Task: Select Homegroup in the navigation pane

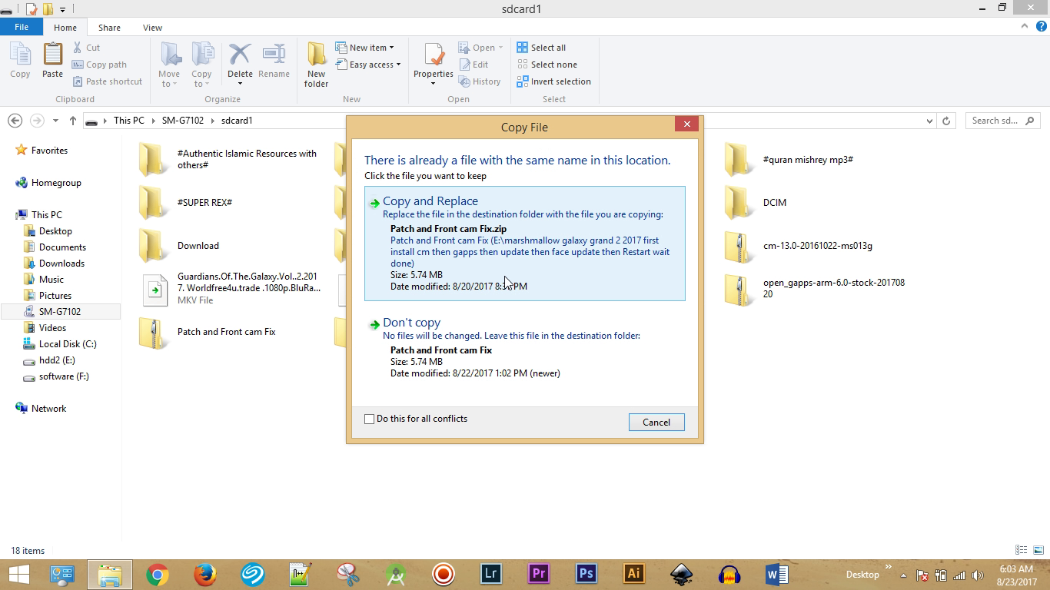Action: point(56,183)
